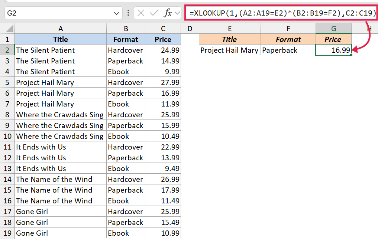Click 'The Silent Patient' in row 2
378x239 pixels.
click(61, 50)
